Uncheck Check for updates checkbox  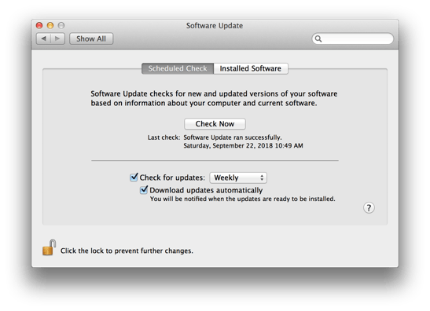click(x=134, y=177)
